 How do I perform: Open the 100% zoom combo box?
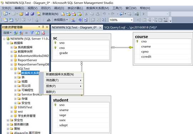click(121, 20)
